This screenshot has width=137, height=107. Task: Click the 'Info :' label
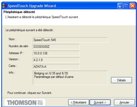(12, 72)
